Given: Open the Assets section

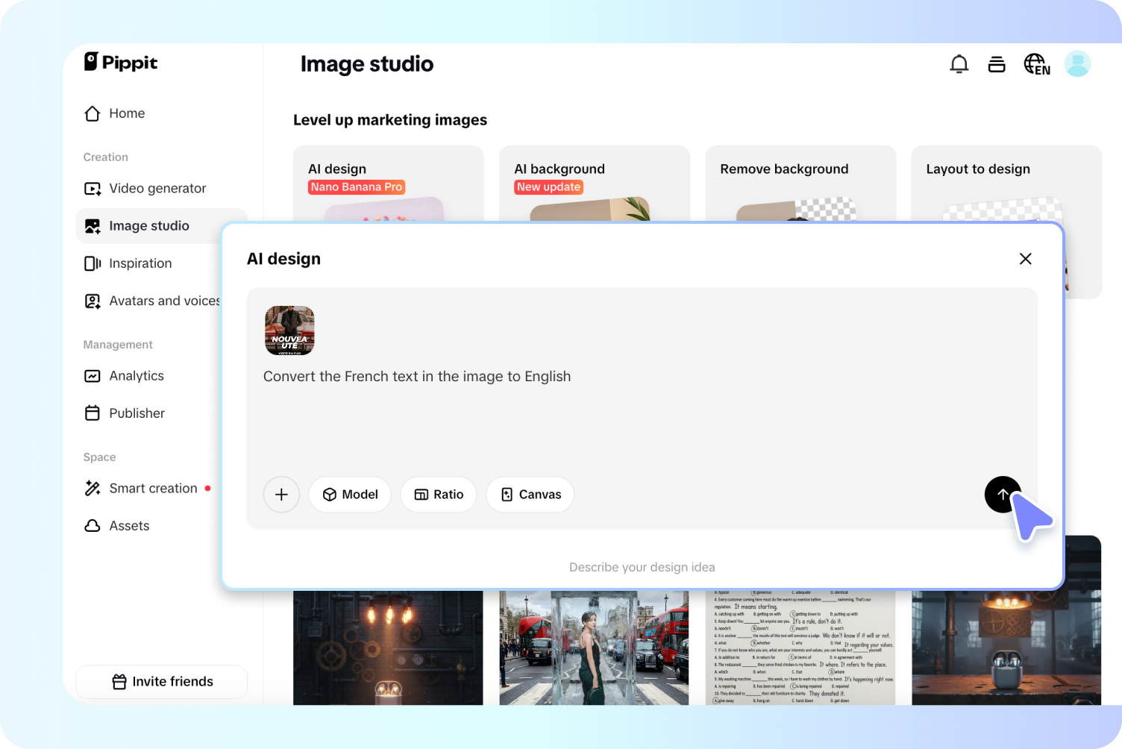Looking at the screenshot, I should click(129, 525).
